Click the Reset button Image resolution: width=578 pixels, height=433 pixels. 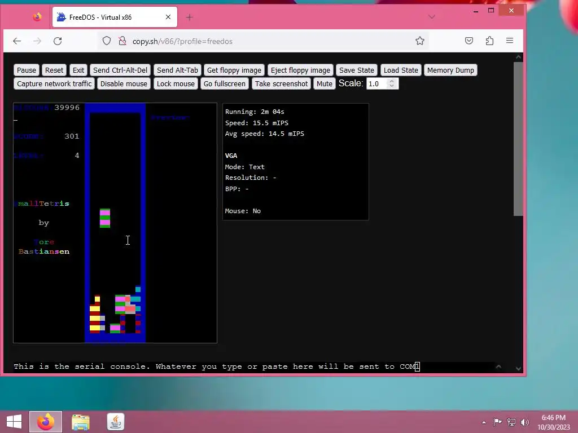(x=54, y=70)
